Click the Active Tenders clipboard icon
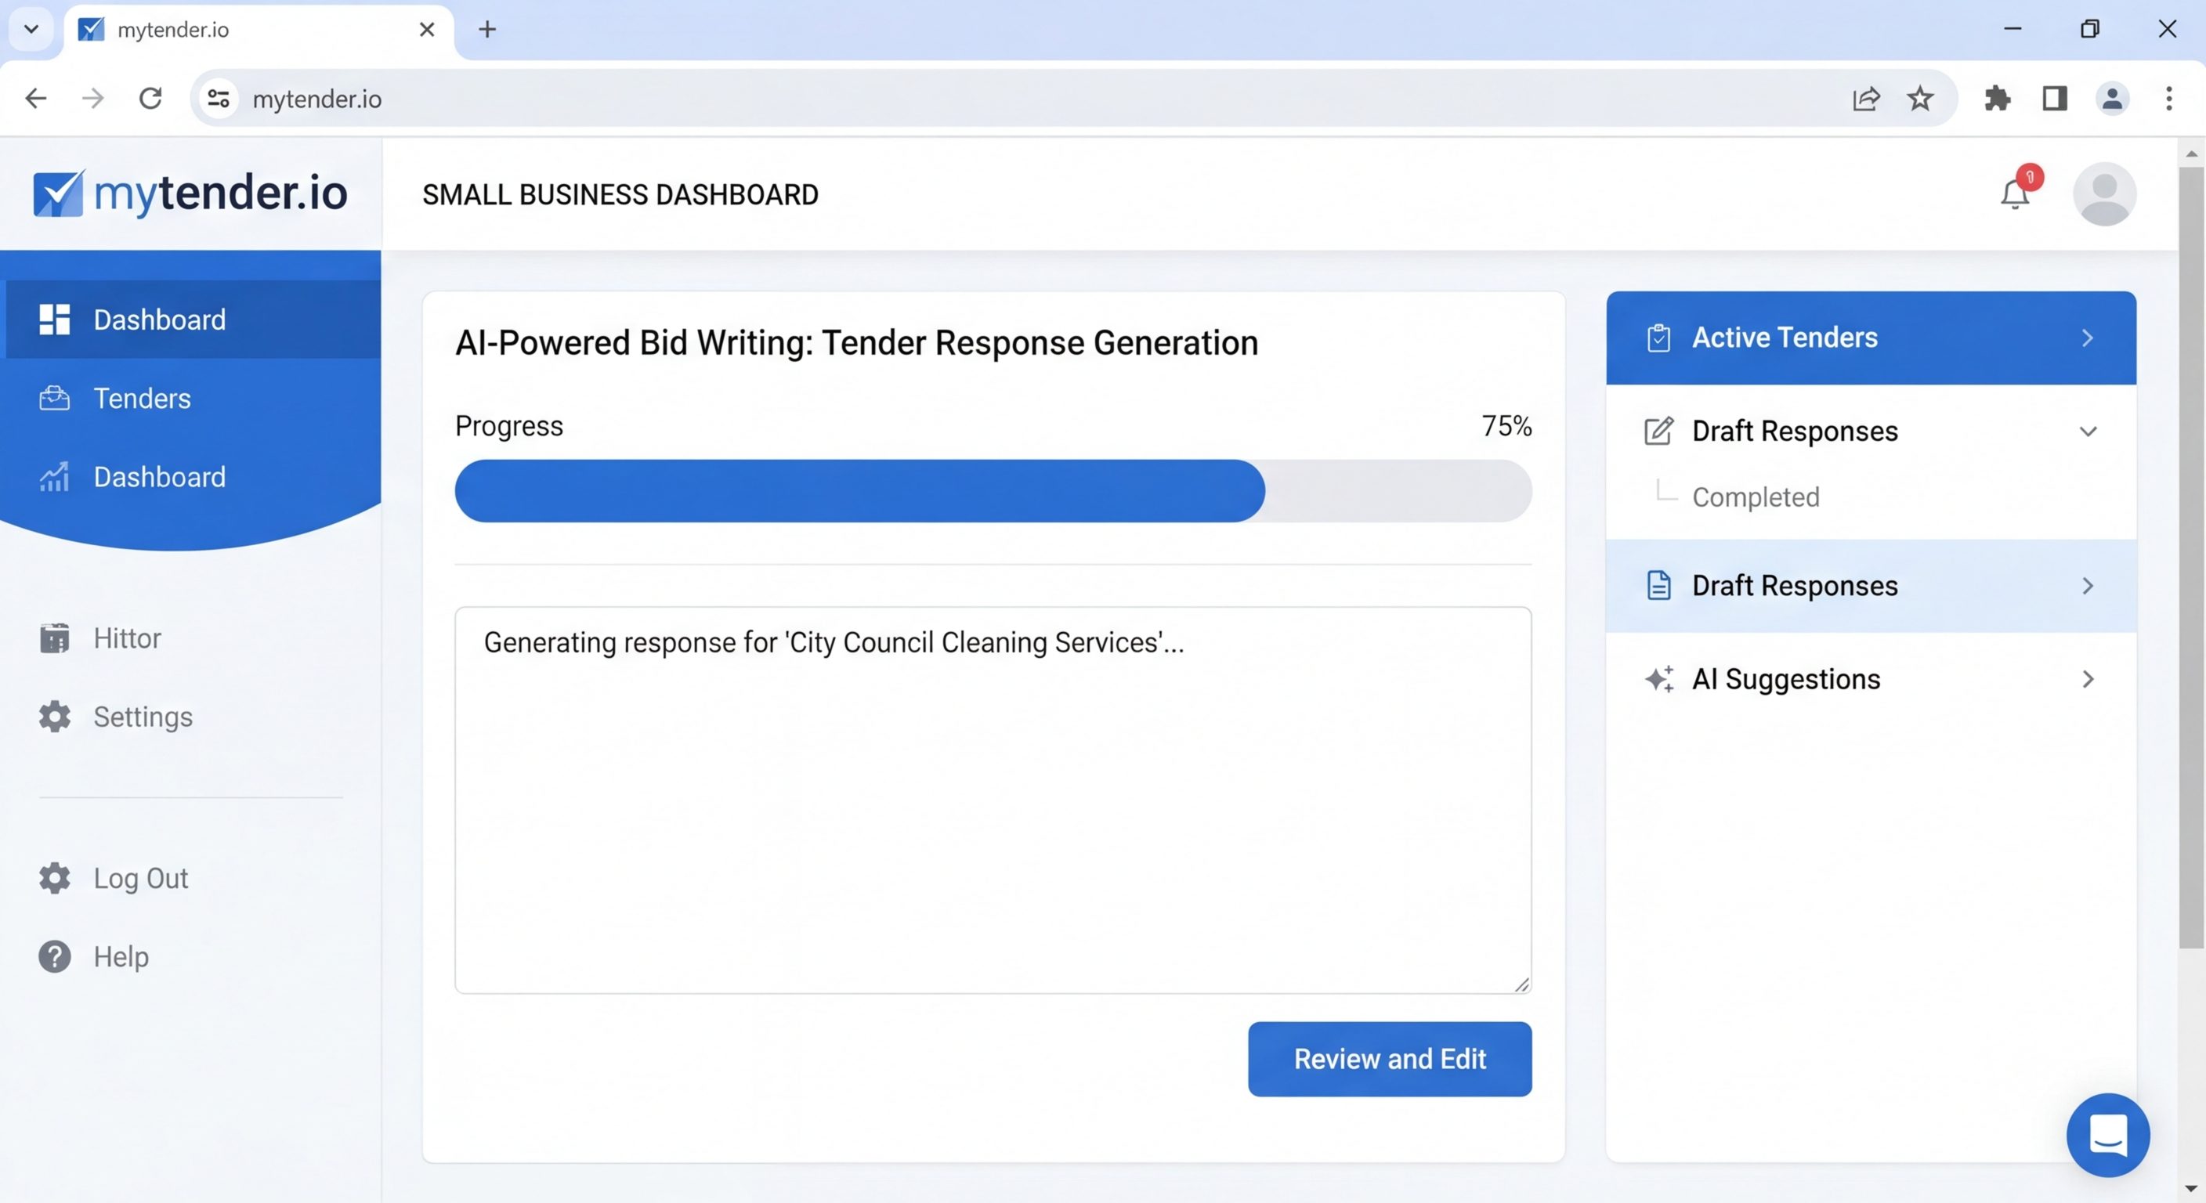 click(x=1658, y=338)
